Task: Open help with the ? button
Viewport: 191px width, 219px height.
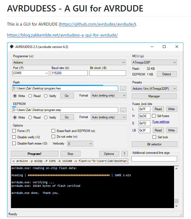Action: (x=124, y=154)
